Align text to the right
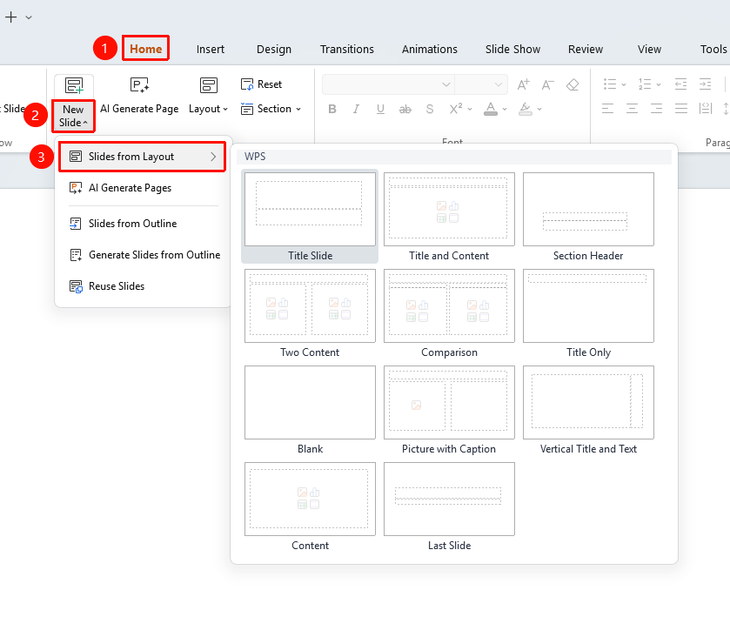Screen dimensions: 730x617 click(x=656, y=109)
